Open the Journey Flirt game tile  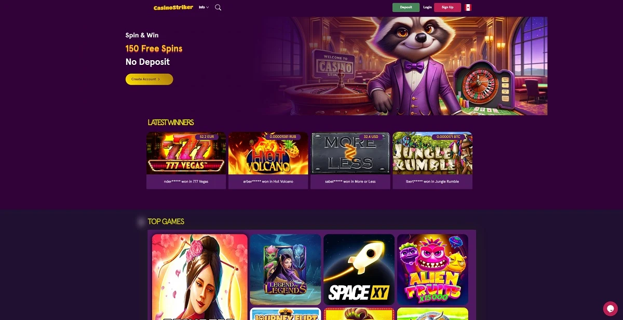(285, 314)
